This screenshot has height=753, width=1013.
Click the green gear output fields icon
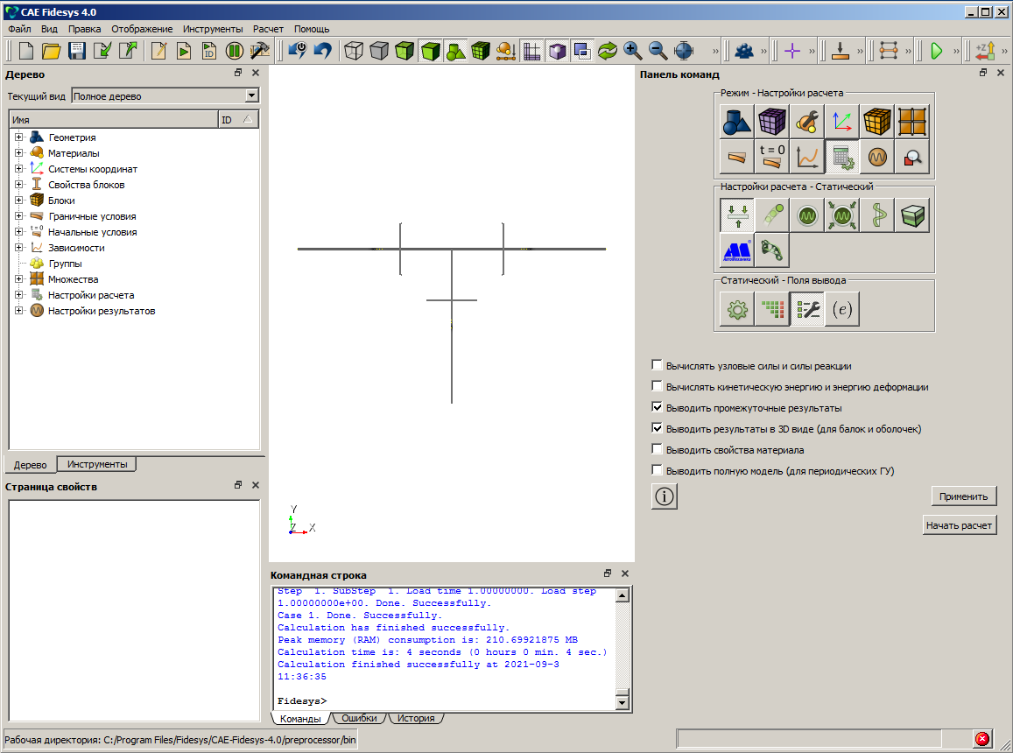tap(737, 309)
